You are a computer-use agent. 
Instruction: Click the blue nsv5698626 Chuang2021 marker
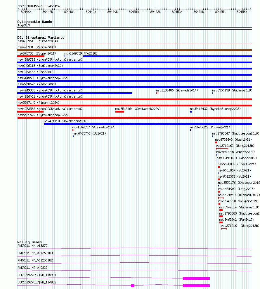(x=190, y=130)
